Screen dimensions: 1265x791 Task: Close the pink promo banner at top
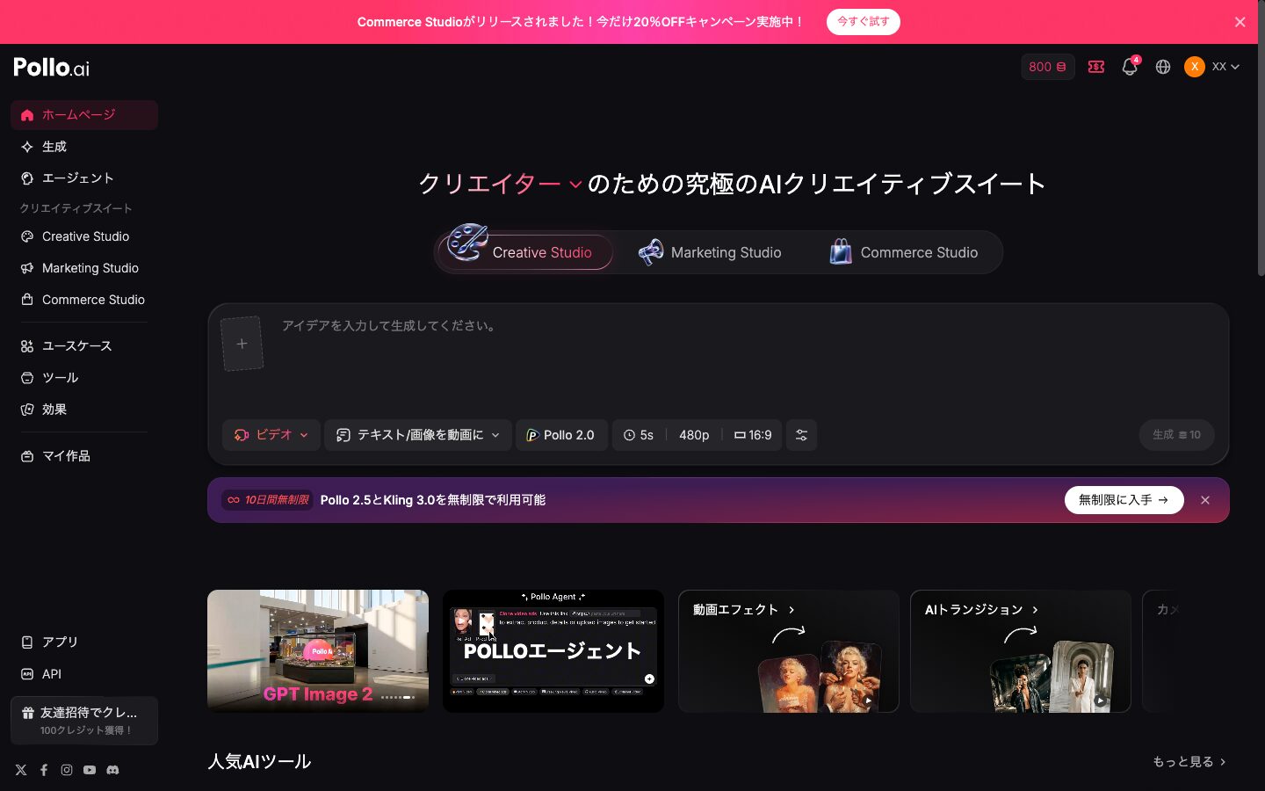(x=1240, y=22)
